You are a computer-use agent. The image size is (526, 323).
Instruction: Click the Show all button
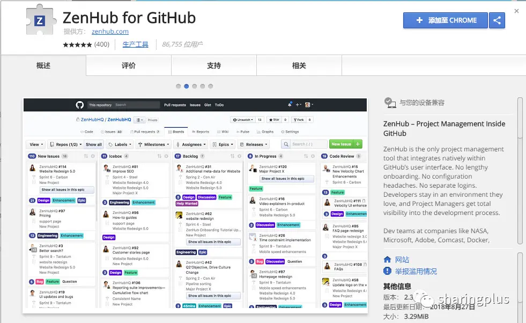pos(94,144)
